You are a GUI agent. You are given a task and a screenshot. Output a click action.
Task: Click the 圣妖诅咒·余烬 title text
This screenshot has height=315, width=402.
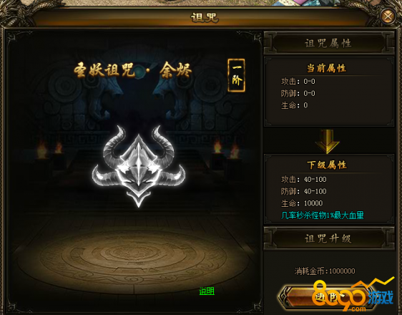point(133,69)
